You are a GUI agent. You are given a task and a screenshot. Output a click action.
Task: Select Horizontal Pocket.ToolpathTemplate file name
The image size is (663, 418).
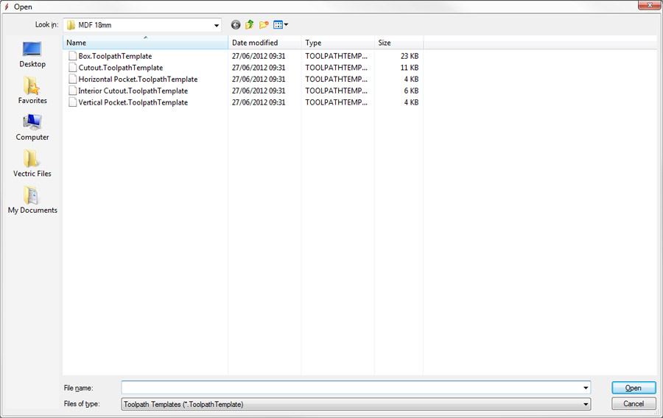(x=138, y=79)
